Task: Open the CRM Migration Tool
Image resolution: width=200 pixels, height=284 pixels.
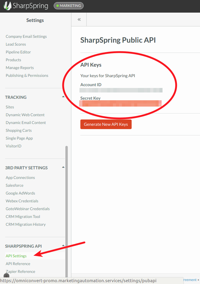Action: (x=23, y=216)
